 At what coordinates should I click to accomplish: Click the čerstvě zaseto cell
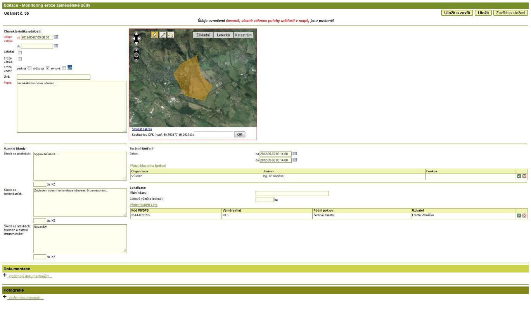tap(361, 215)
